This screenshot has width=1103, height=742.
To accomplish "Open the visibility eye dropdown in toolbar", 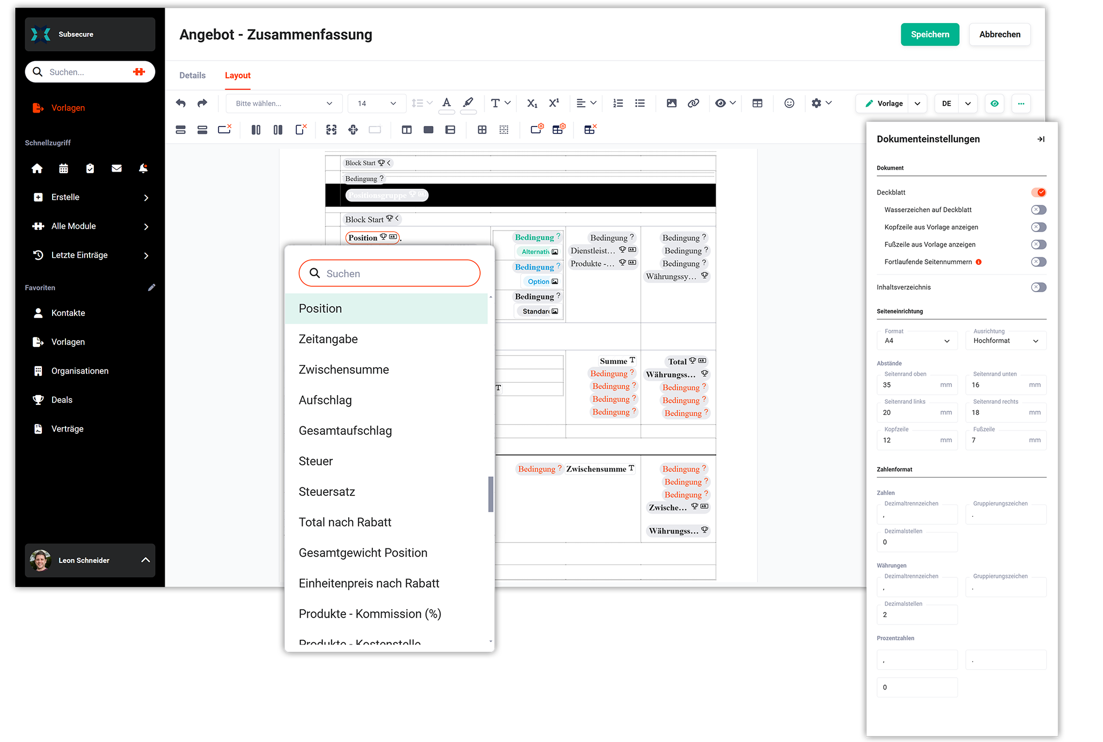I will point(725,103).
